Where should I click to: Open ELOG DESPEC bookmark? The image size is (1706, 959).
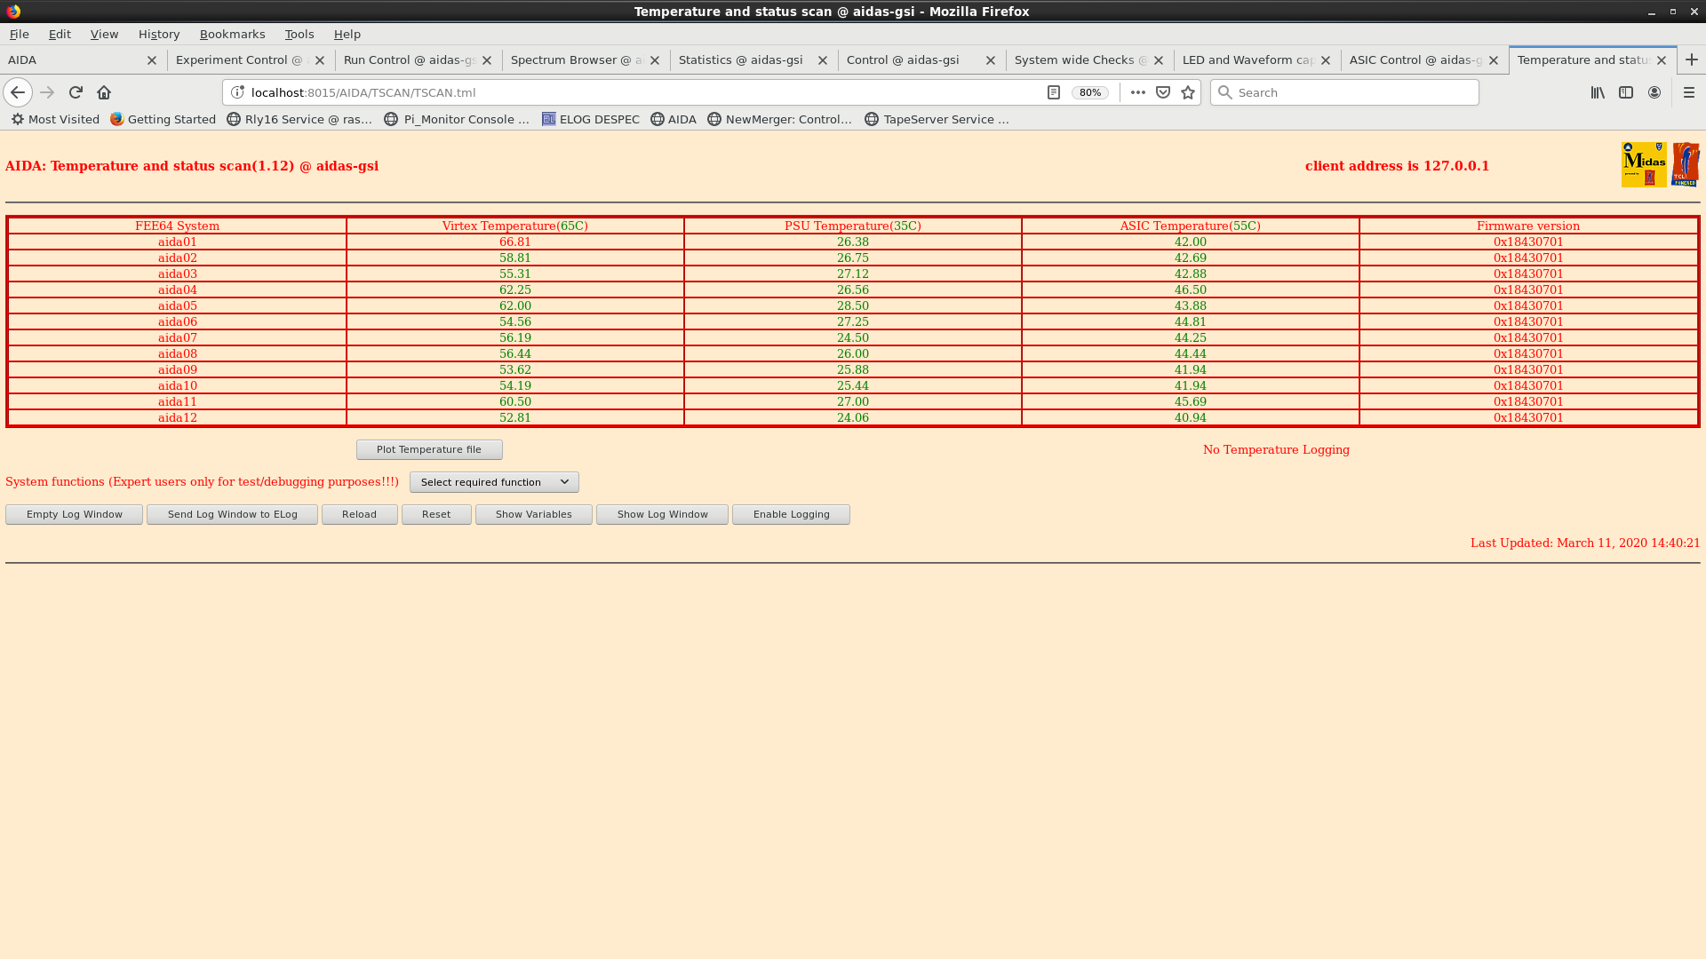pyautogui.click(x=591, y=119)
